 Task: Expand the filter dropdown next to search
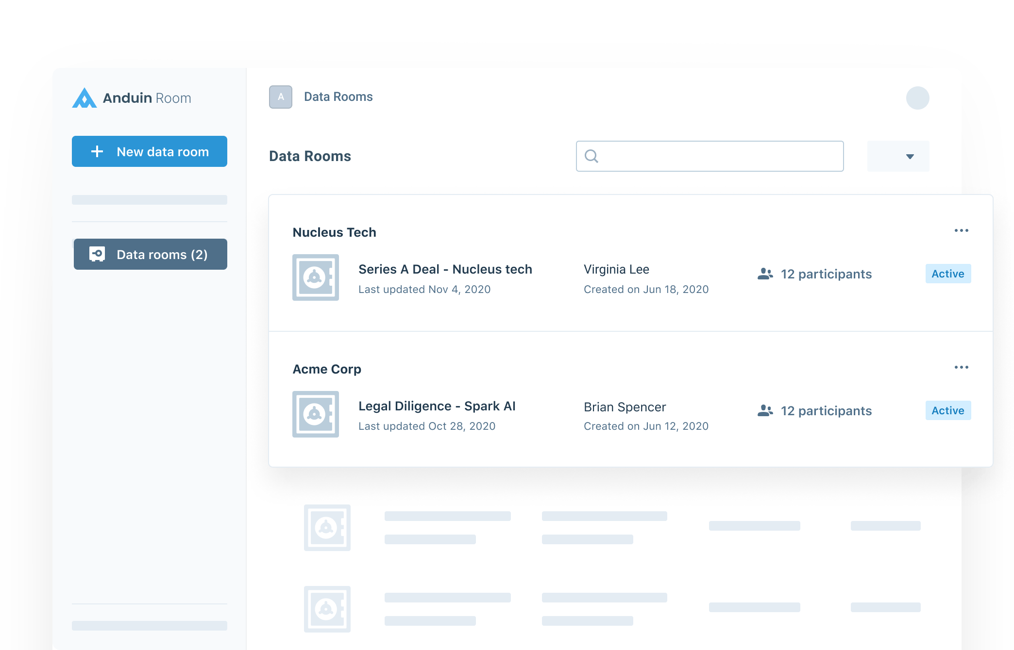coord(898,156)
